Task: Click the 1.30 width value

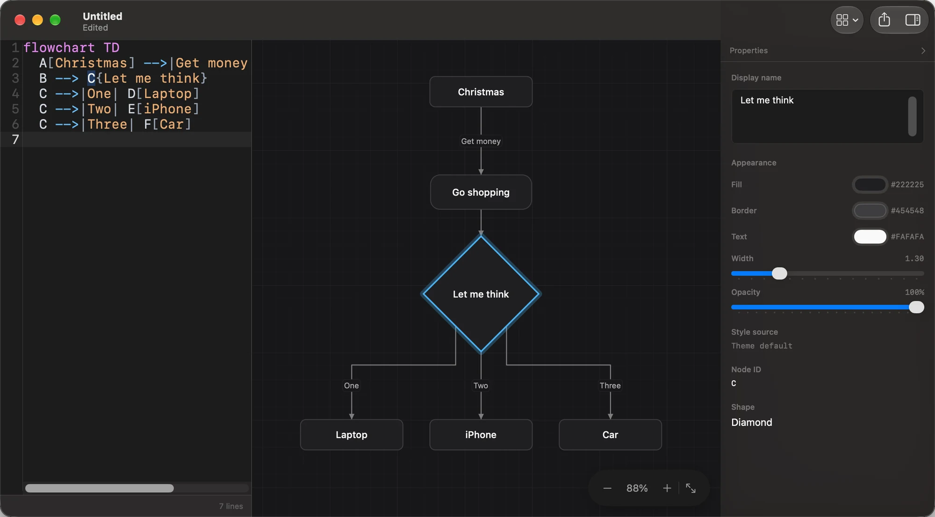Action: click(x=914, y=258)
